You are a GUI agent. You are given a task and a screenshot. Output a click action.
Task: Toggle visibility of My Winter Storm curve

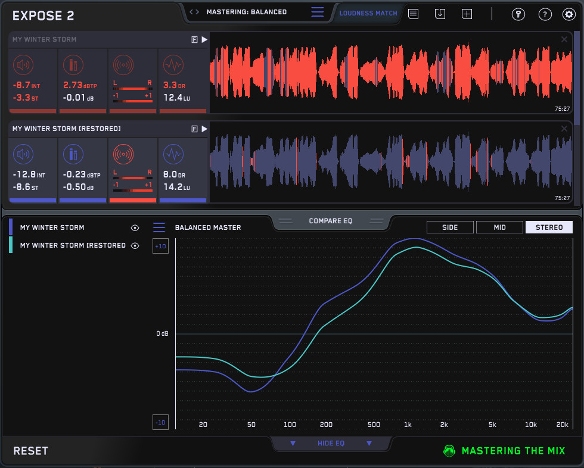pos(135,227)
